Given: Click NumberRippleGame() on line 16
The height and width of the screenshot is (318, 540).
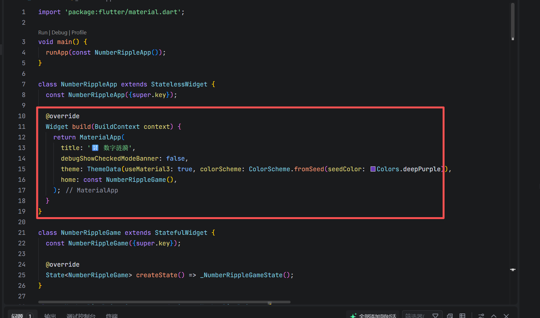Looking at the screenshot, I should click(x=139, y=180).
